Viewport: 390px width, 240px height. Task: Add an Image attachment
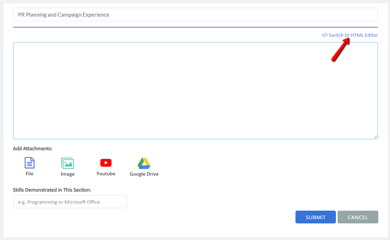(x=67, y=163)
